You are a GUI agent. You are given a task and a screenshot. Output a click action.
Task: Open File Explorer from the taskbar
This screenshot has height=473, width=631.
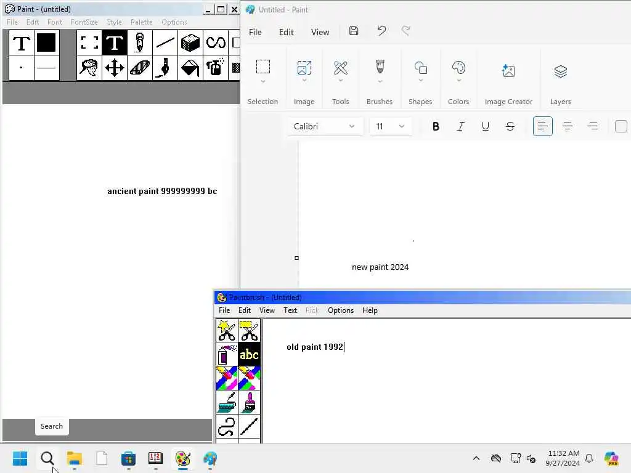point(75,458)
